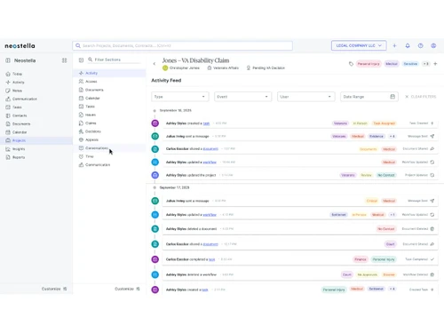Viewport: 444px width, 333px height.
Task: Expand +4 tags on last created task row
Action: coord(392,289)
